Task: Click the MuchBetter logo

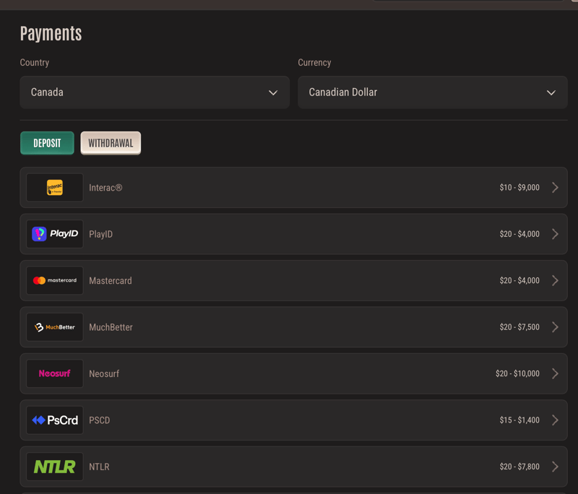Action: 55,327
